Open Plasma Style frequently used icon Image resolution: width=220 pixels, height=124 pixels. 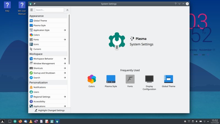(111, 79)
